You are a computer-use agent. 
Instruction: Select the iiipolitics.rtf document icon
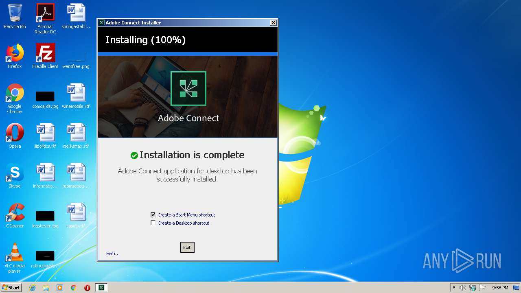(x=45, y=136)
